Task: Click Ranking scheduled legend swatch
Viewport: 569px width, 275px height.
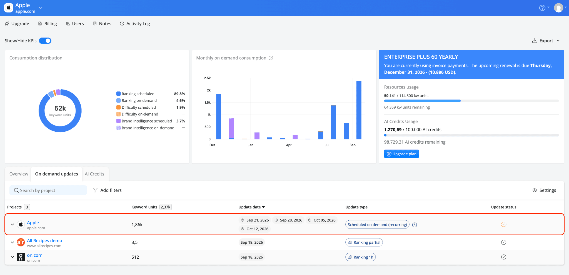Action: [118, 94]
